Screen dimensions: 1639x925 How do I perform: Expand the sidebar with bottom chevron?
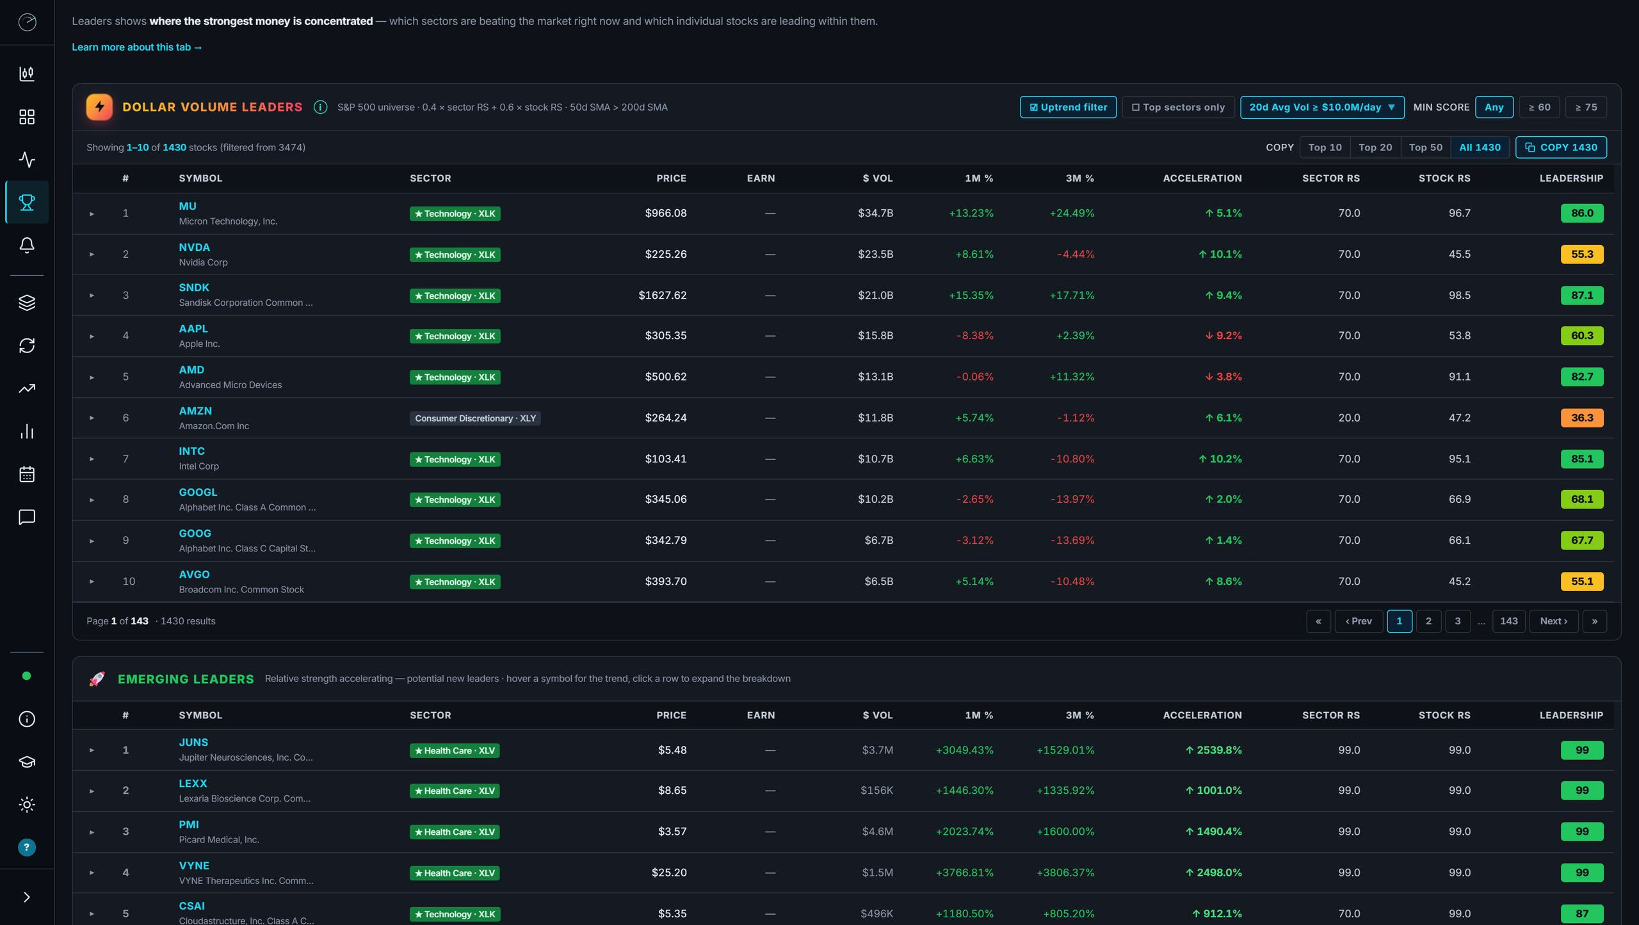click(27, 897)
